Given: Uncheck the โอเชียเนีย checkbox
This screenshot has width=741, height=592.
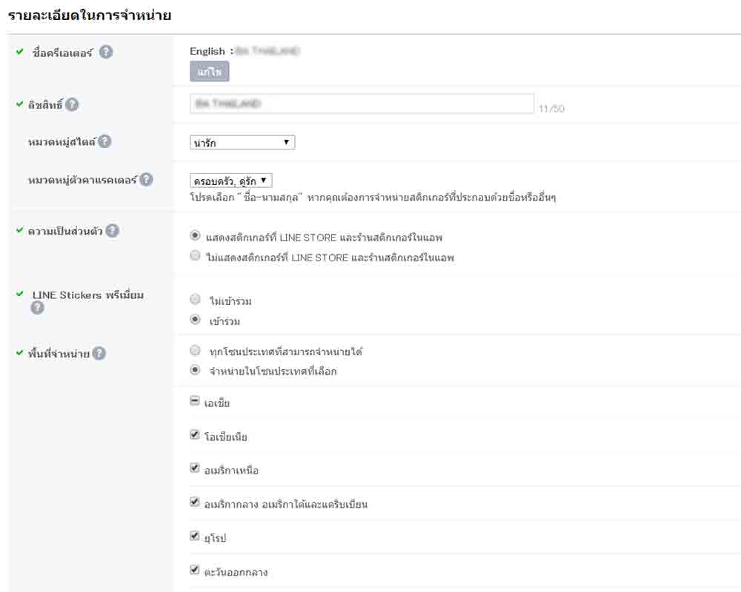Looking at the screenshot, I should [195, 434].
